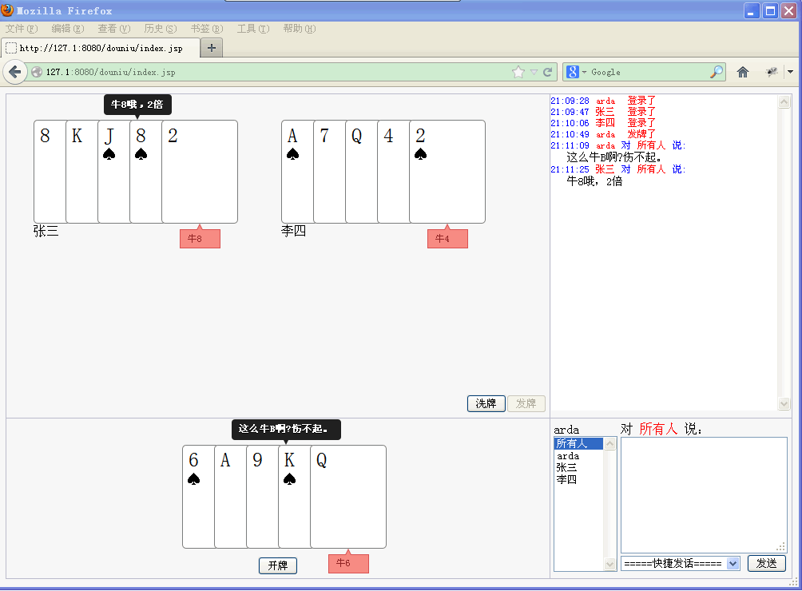Bookmark this page with the star icon
The height and width of the screenshot is (591, 802).
[x=518, y=72]
